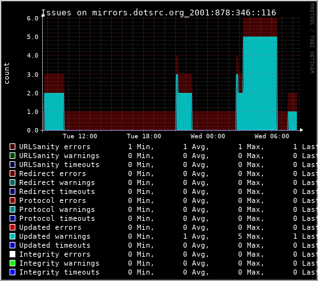Click the Redirect timeouts legend label
The image size is (318, 281).
point(57,191)
